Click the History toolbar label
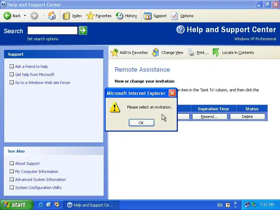Image resolution: width=280 pixels, height=210 pixels. click(x=131, y=16)
